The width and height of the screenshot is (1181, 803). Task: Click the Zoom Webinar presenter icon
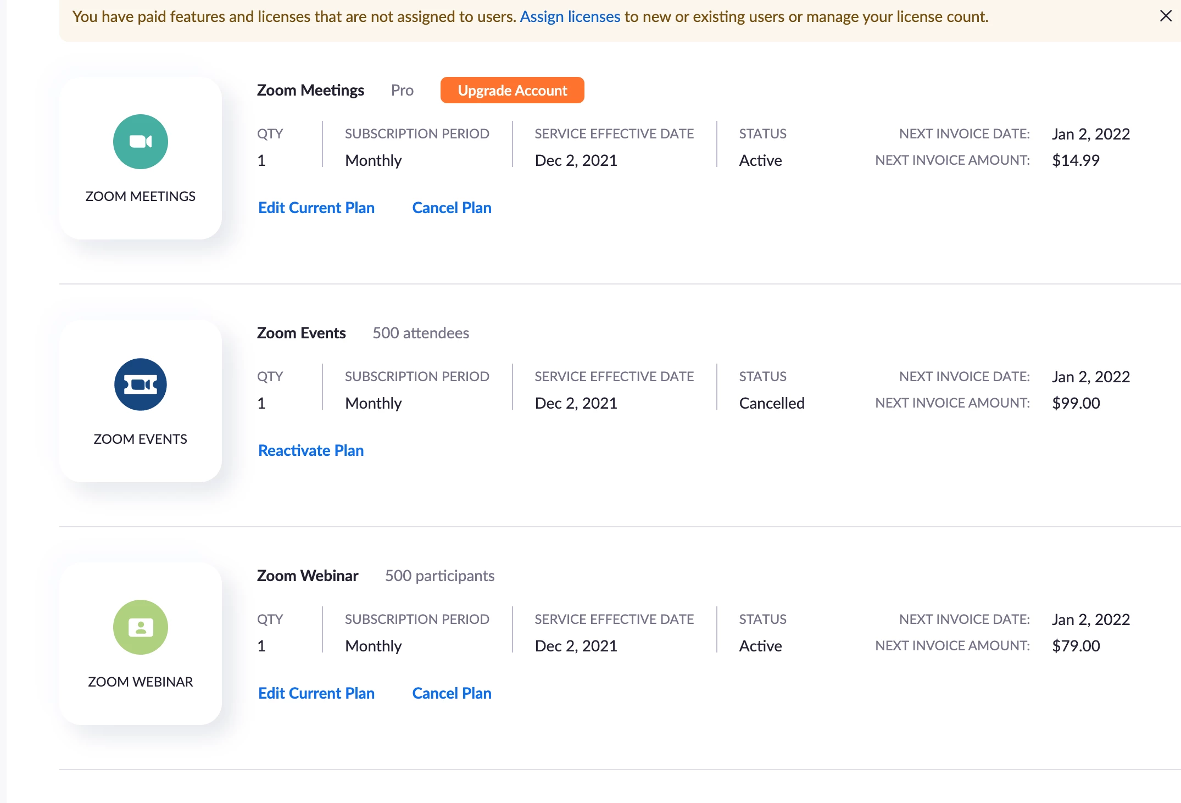141,627
